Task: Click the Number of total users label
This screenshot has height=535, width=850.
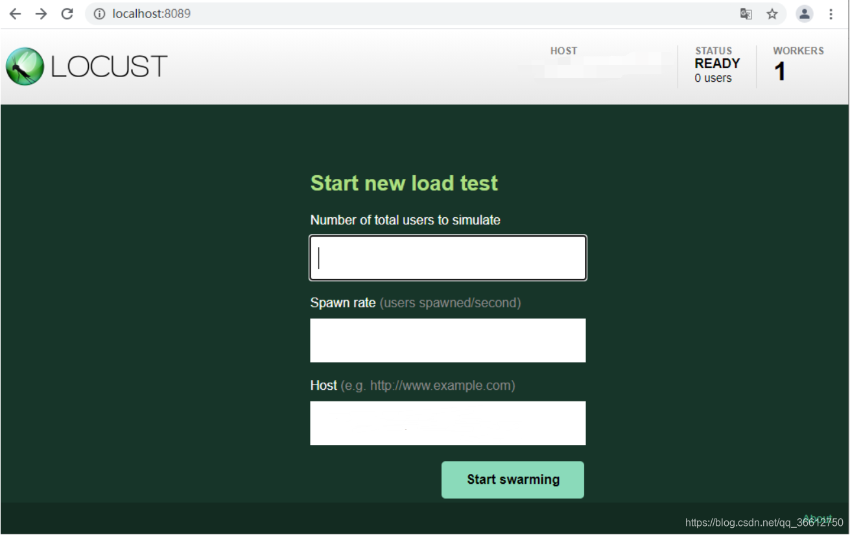Action: [405, 220]
